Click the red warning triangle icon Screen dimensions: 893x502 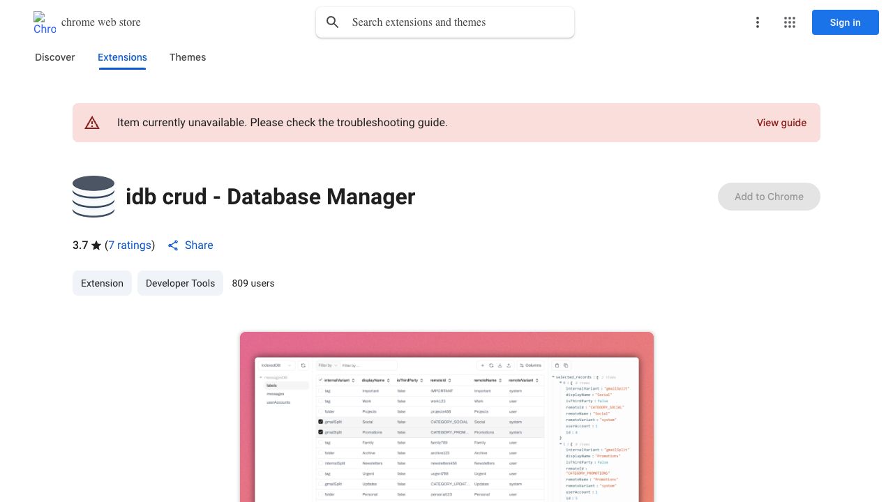pyautogui.click(x=92, y=123)
